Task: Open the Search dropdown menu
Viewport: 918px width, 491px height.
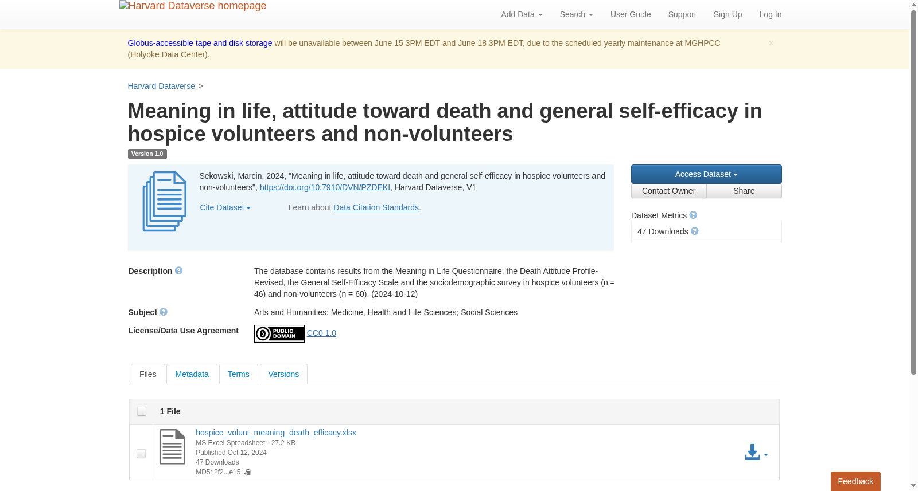Action: pos(576,14)
